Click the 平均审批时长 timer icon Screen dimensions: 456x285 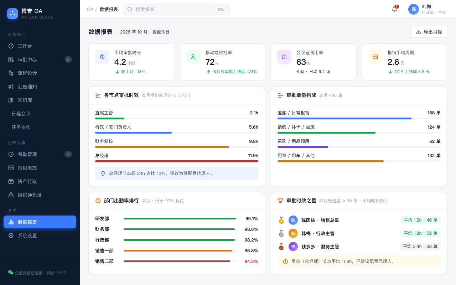[x=102, y=57]
